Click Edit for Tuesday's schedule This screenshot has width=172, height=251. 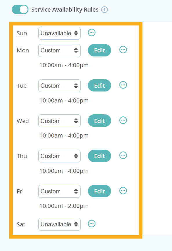point(99,85)
